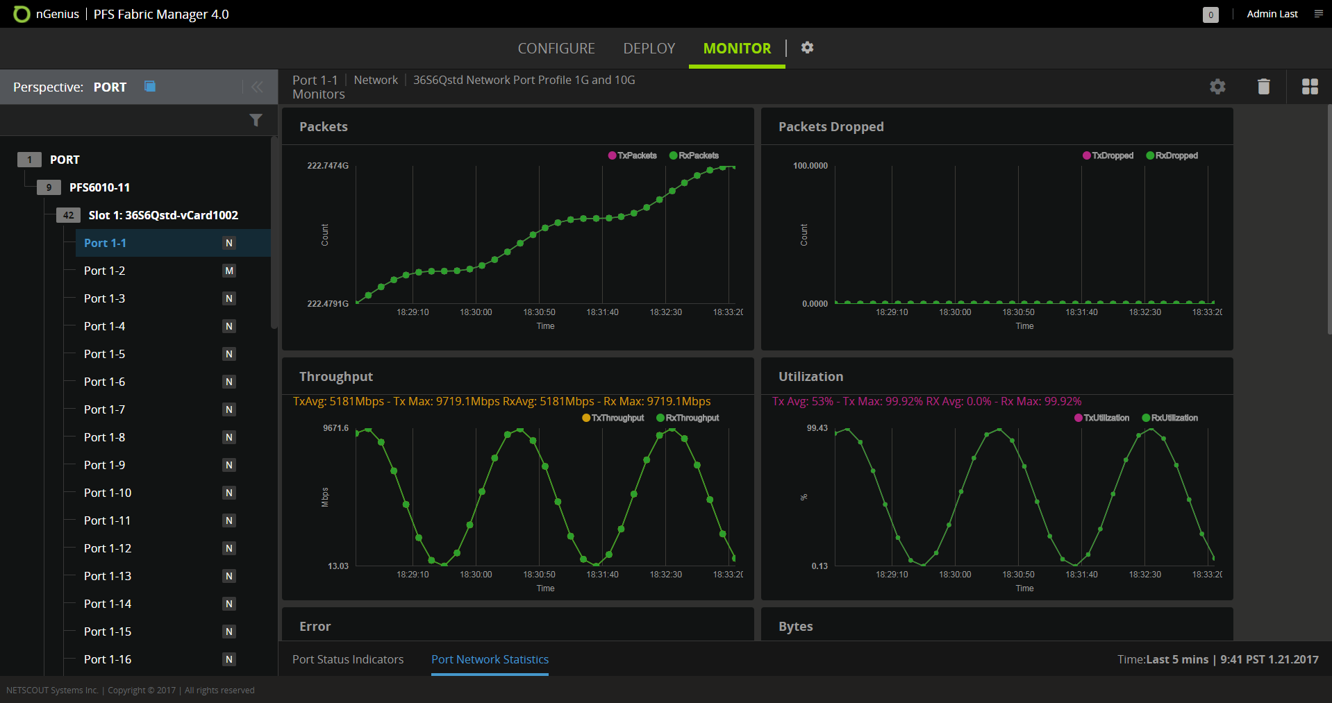Switch to grid layout view icon
Image resolution: width=1332 pixels, height=703 pixels.
click(1310, 87)
